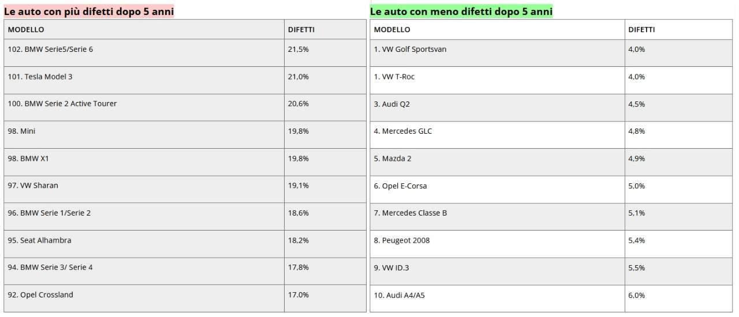Viewport: 739px width, 317px height.
Task: Select the VW Golf Sportsvan cell
Action: point(410,50)
